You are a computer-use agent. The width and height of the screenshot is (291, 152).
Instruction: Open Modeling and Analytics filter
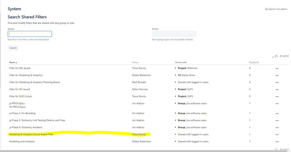click(x=22, y=141)
